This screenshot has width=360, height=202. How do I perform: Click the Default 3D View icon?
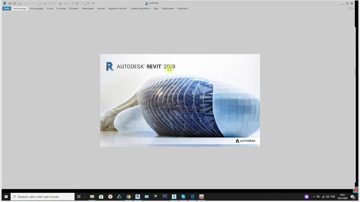coord(66,3)
